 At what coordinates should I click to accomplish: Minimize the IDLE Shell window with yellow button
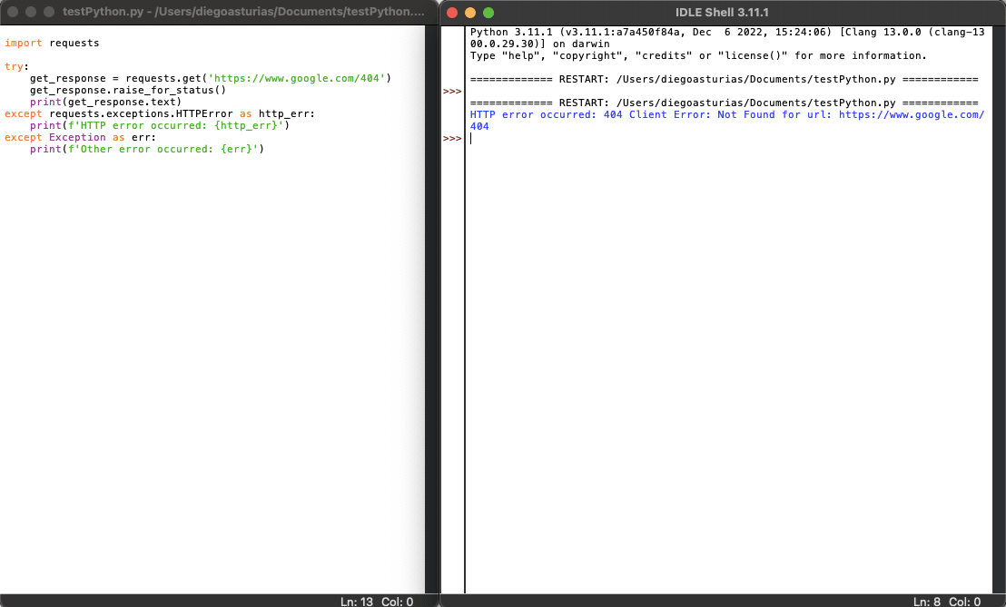(x=470, y=13)
